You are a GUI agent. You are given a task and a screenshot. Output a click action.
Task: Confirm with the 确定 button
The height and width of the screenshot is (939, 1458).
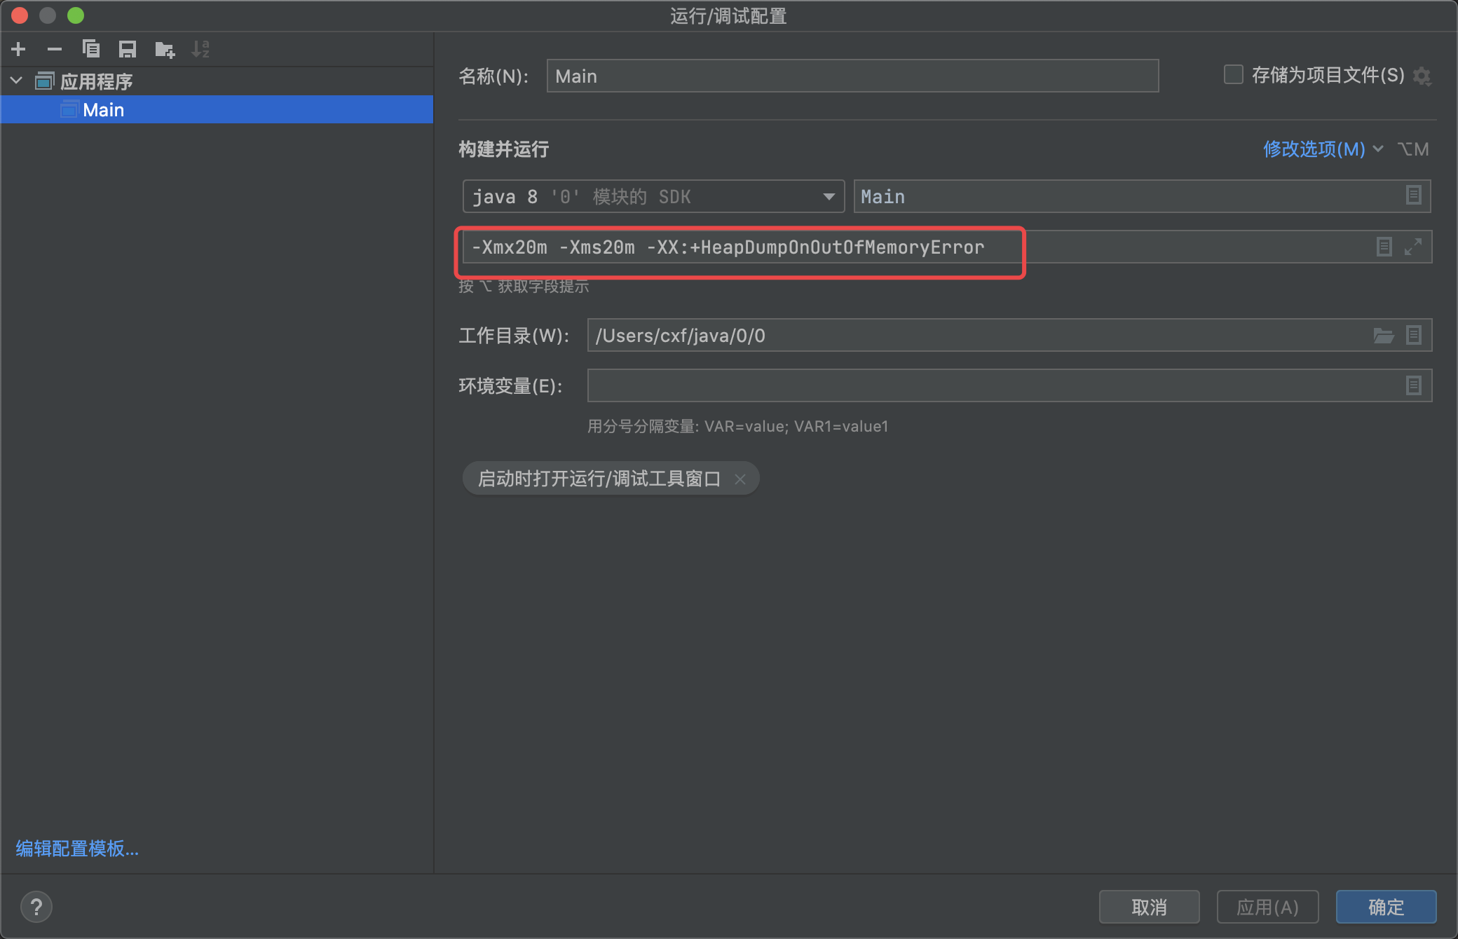click(x=1386, y=907)
